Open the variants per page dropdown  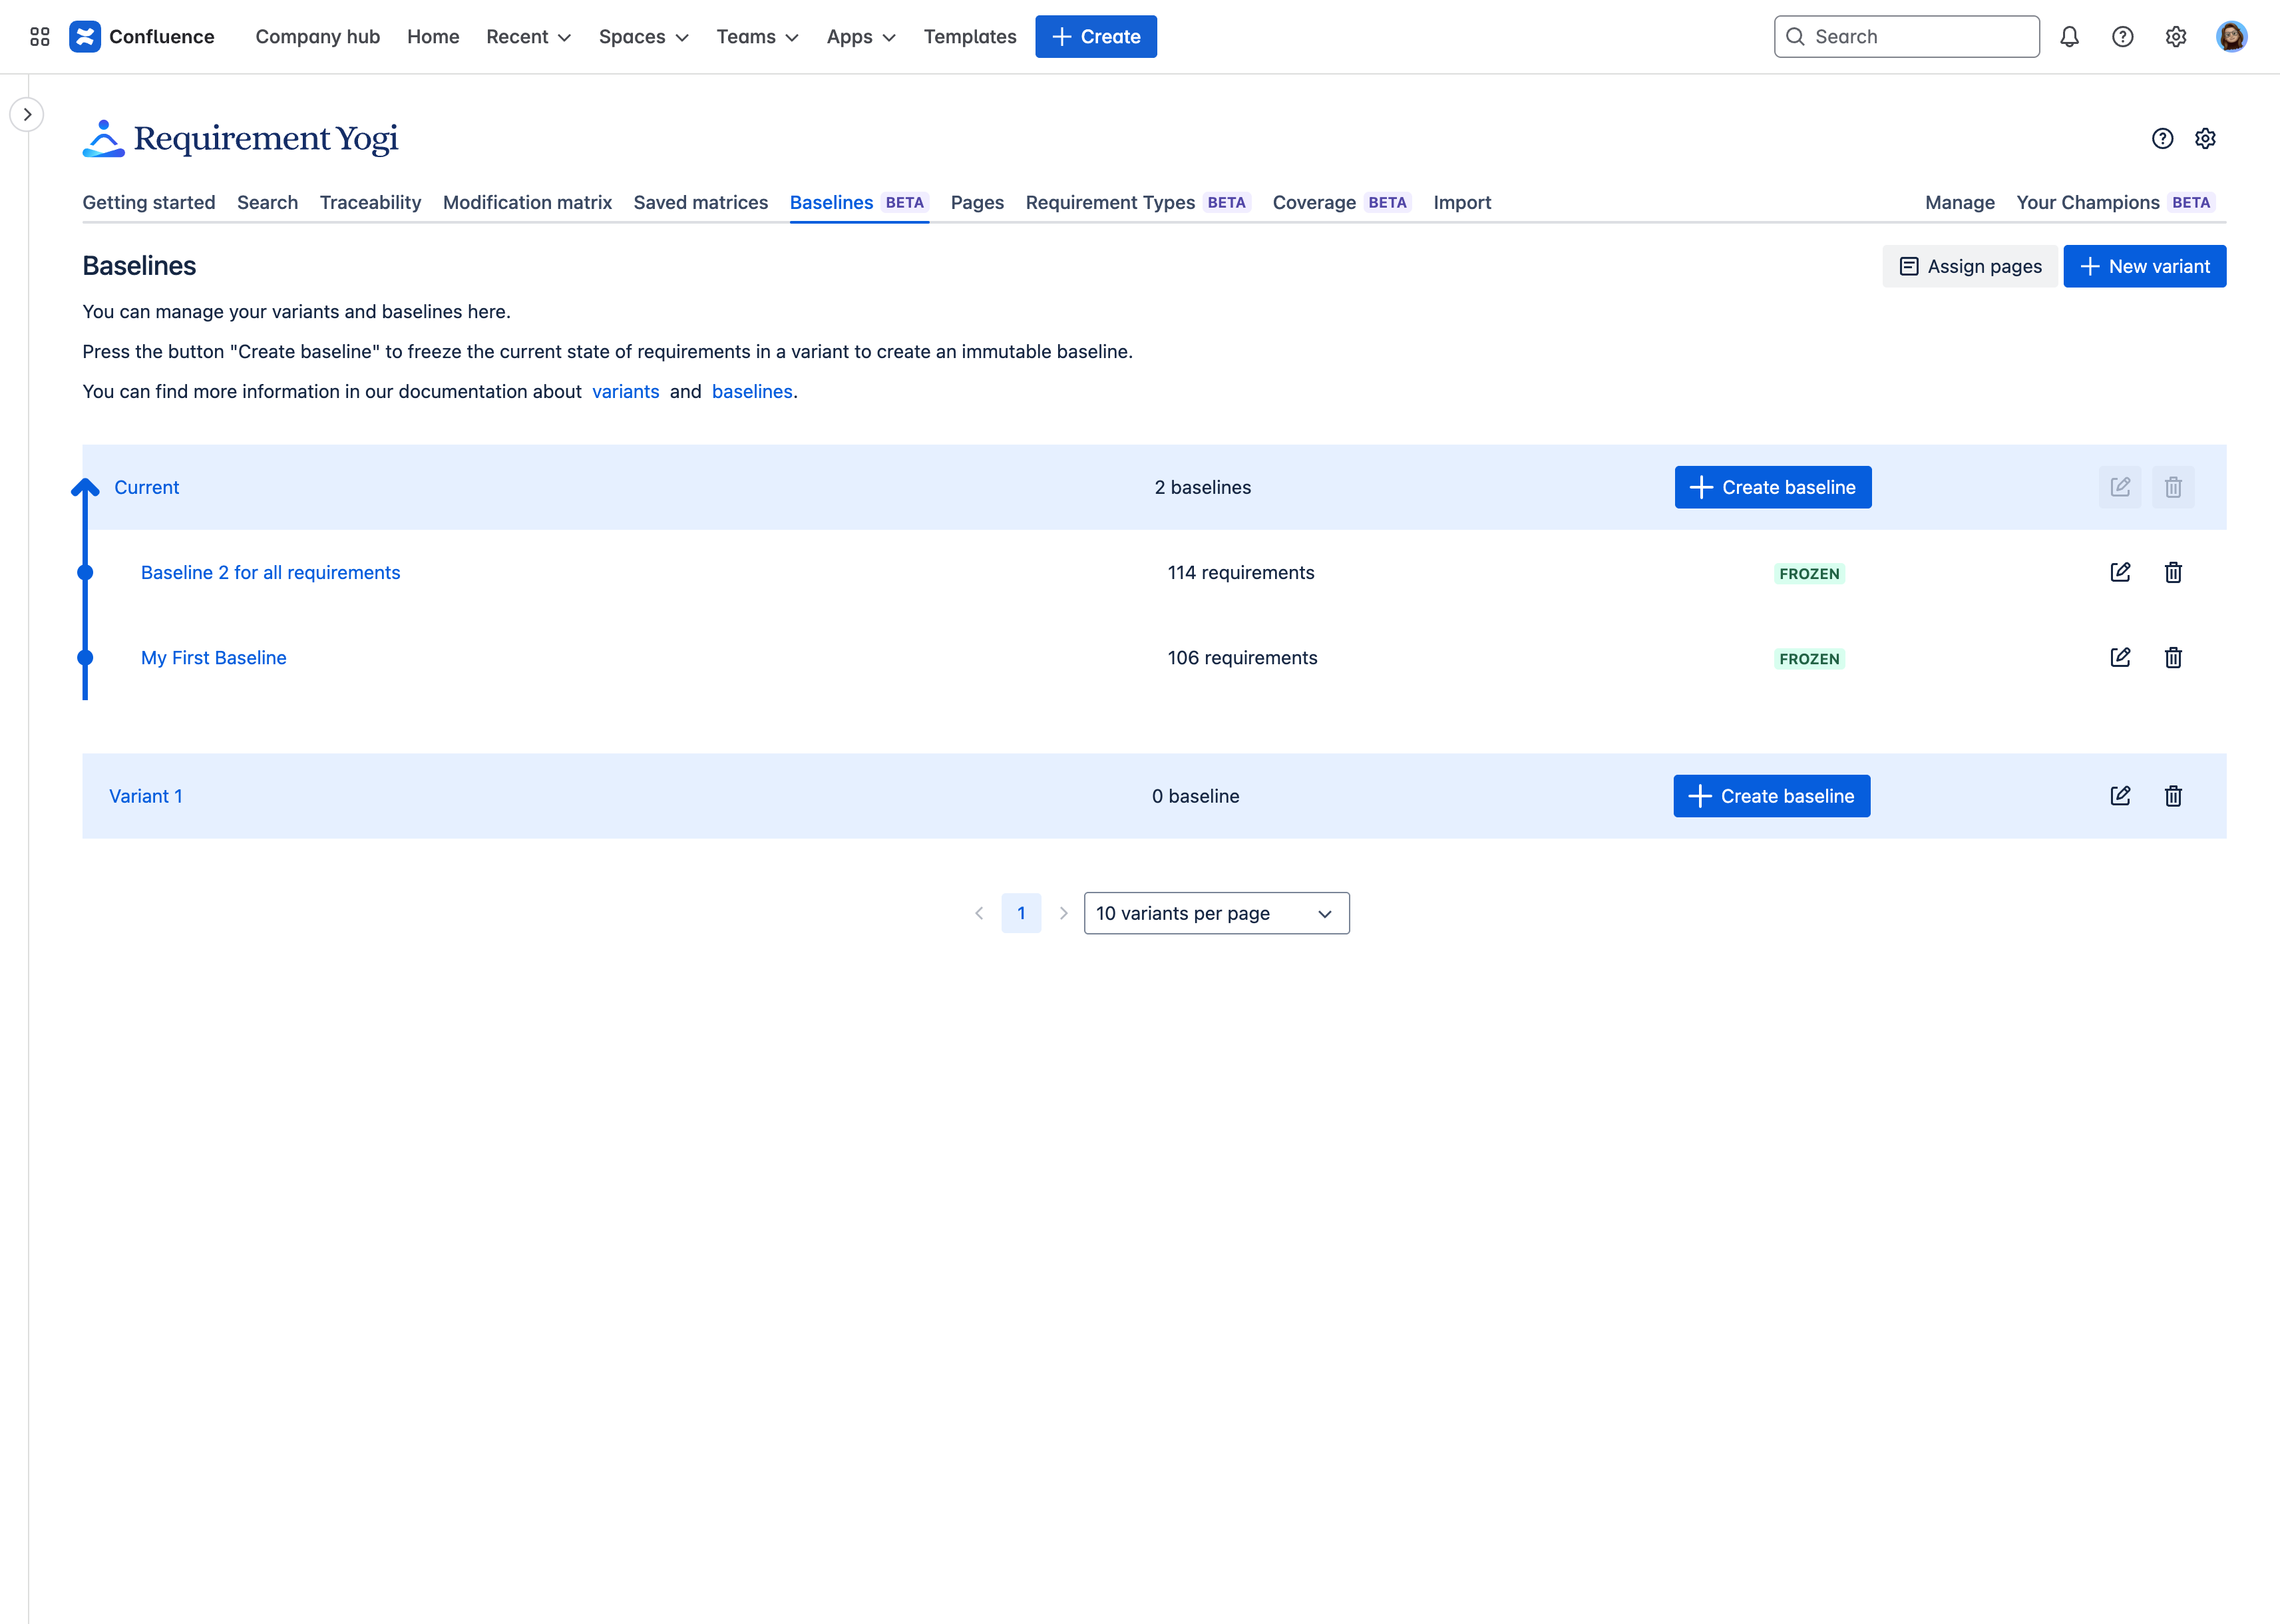[1216, 913]
